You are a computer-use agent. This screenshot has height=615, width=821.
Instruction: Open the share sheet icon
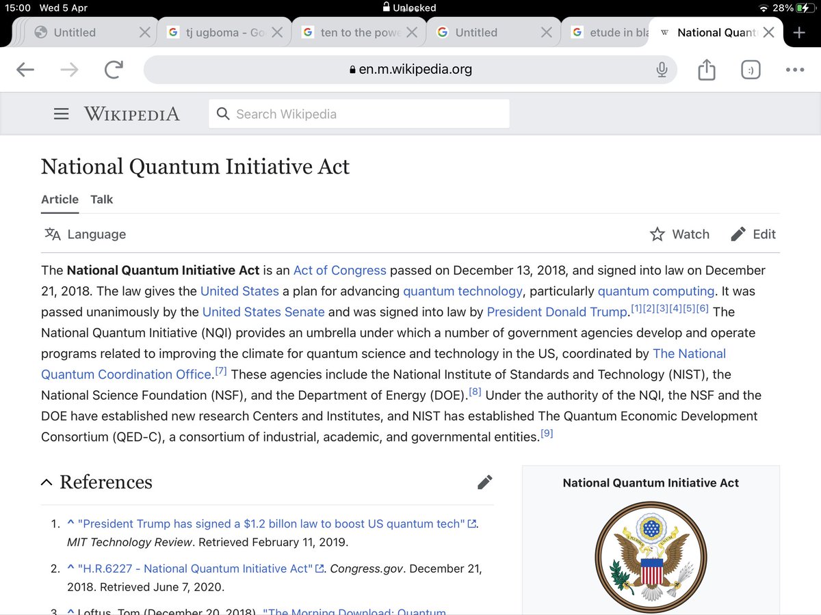tap(706, 69)
